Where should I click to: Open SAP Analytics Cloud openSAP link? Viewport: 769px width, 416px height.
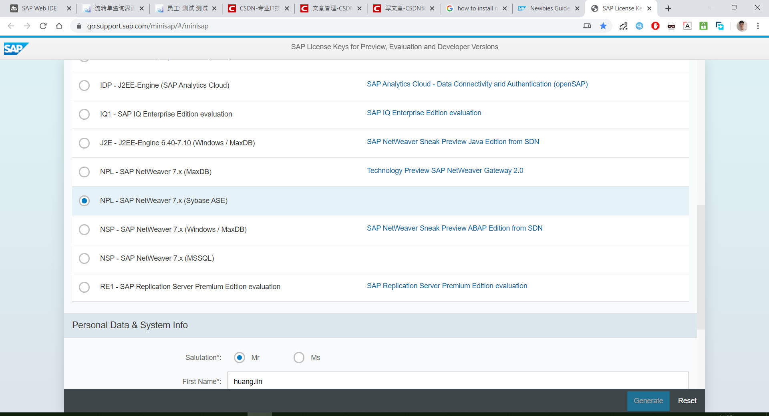pos(477,84)
